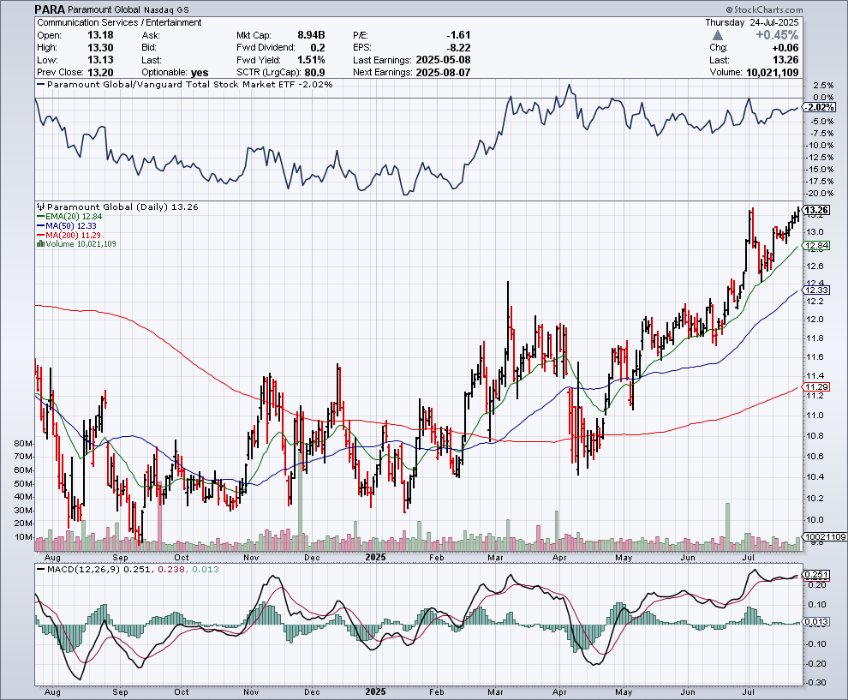The width and height of the screenshot is (848, 700).
Task: Click the green EMA(20) 12.84 legend entry
Action: pyautogui.click(x=69, y=217)
